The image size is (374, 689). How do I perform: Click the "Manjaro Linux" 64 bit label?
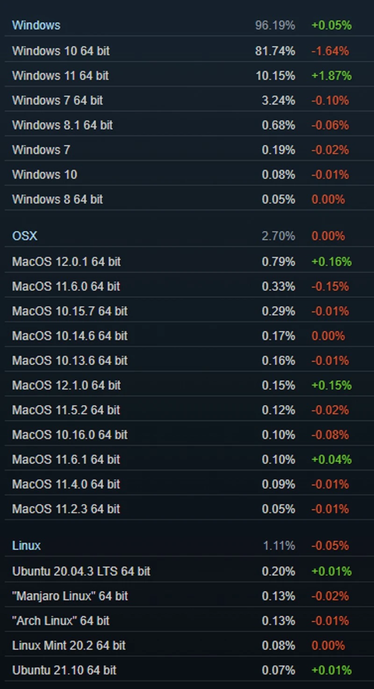pyautogui.click(x=70, y=596)
